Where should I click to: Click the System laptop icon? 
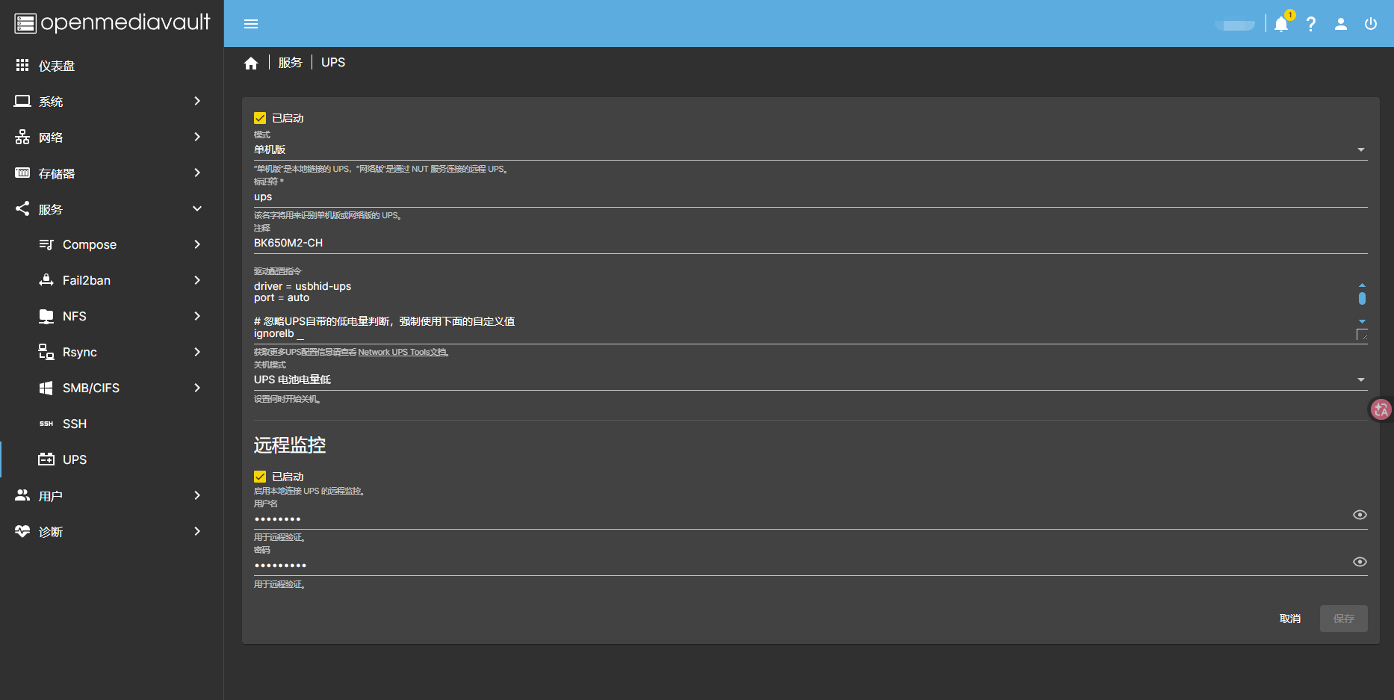coord(22,101)
